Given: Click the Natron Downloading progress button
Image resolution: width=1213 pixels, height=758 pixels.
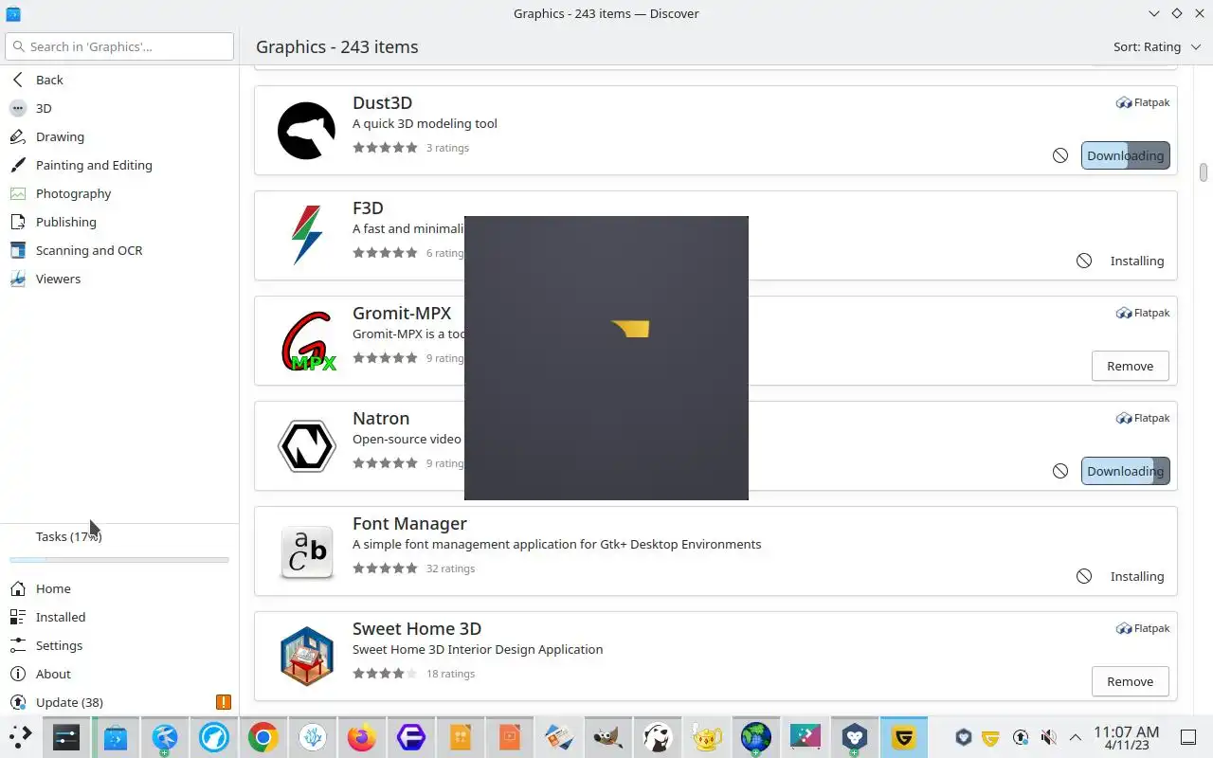Looking at the screenshot, I should coord(1126,471).
